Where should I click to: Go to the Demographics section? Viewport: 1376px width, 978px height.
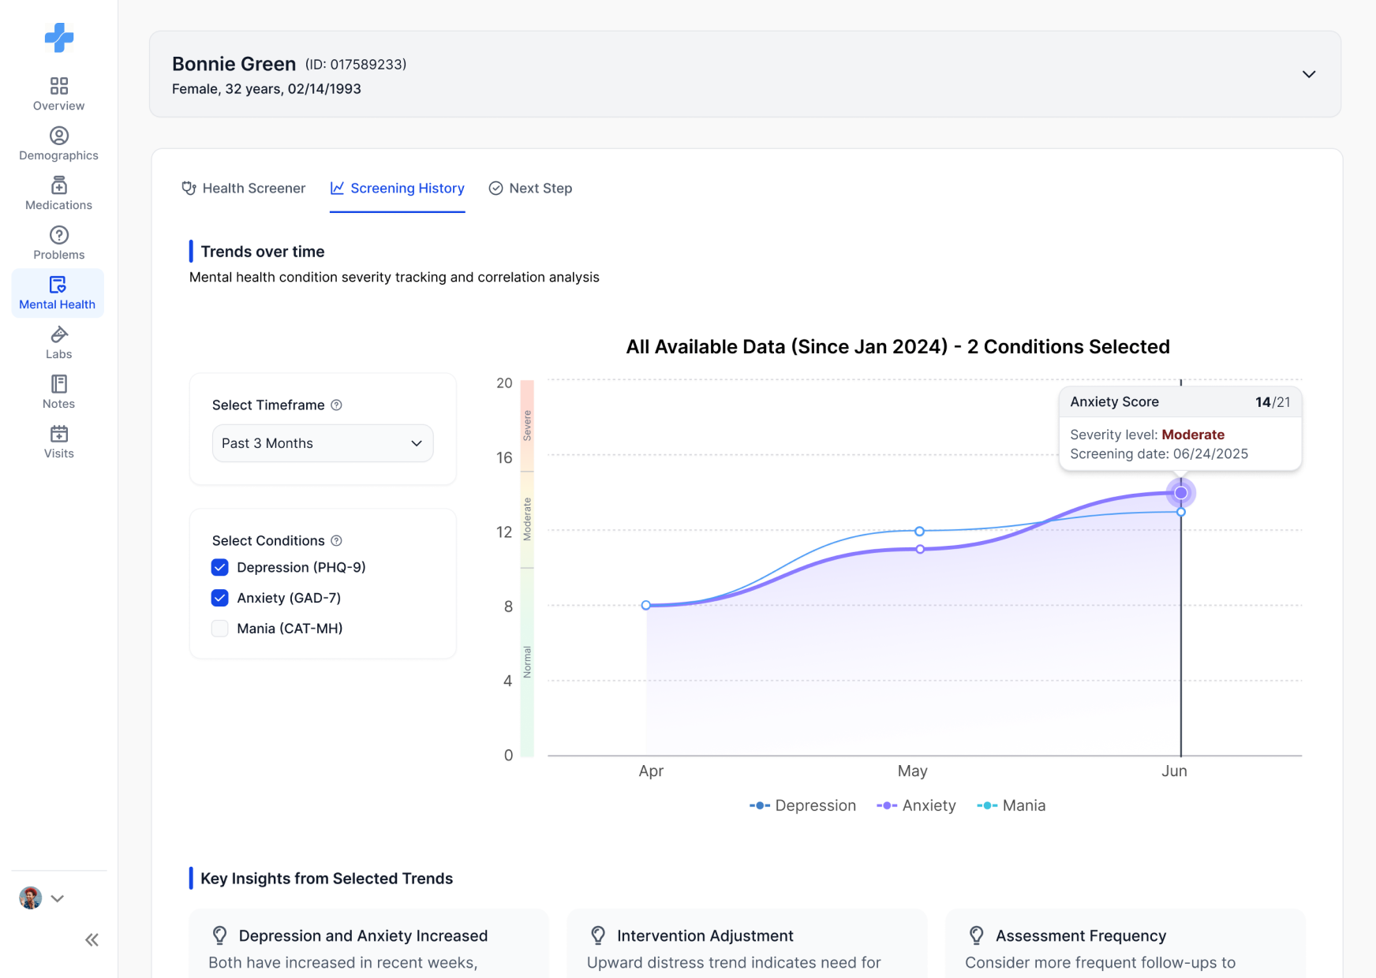tap(58, 144)
